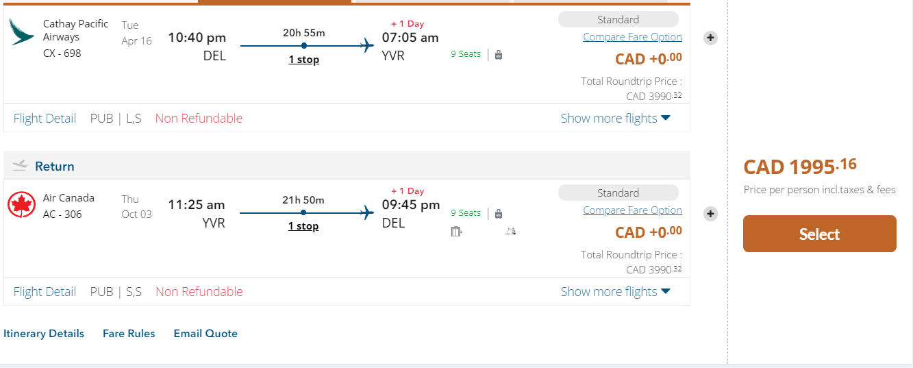913x368 pixels.
Task: Expand Air Canada fare with plus button
Action: pyautogui.click(x=711, y=214)
